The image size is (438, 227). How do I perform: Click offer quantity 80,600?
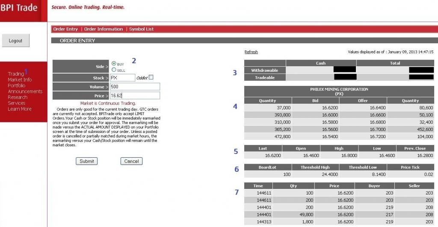(x=426, y=107)
